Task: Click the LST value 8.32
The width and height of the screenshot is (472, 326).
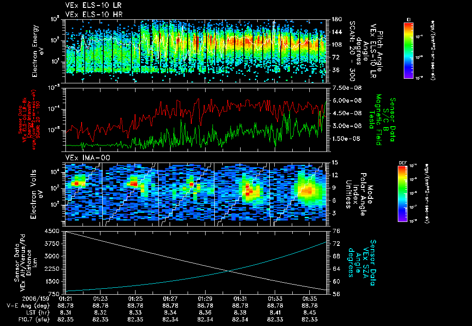Action: click(x=100, y=313)
